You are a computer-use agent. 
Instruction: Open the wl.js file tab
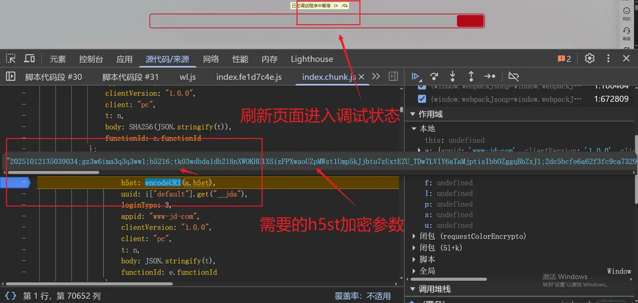point(187,77)
